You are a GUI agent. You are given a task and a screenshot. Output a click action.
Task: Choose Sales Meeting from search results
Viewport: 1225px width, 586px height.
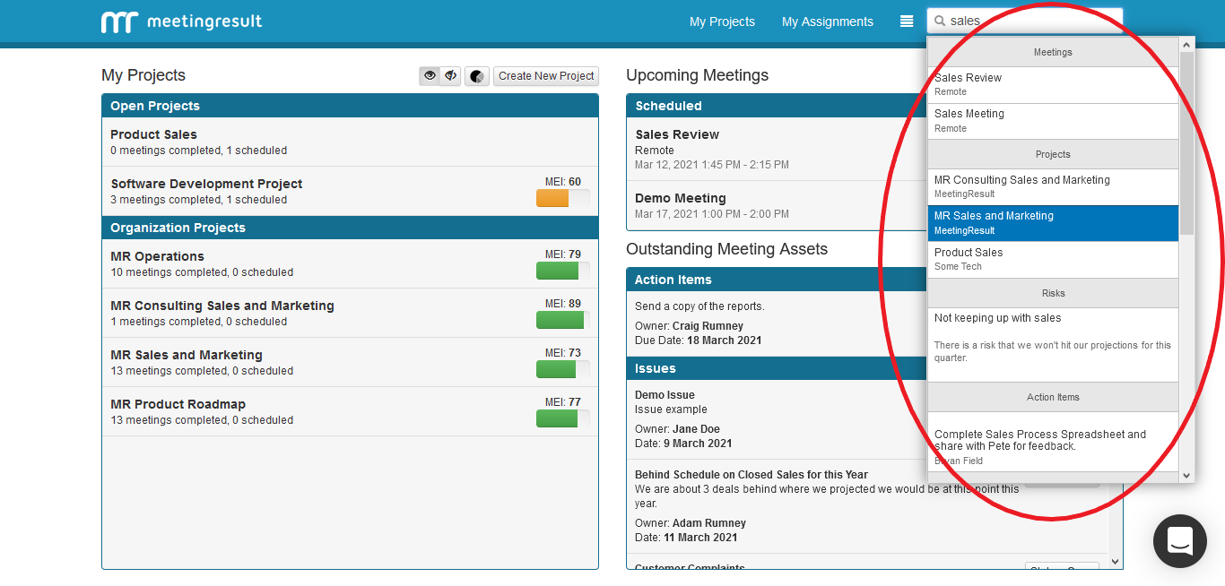(1053, 121)
